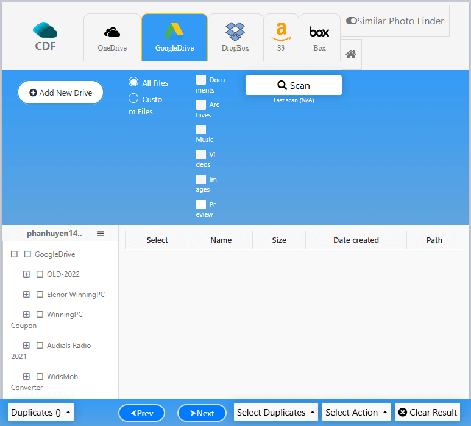
Task: Click the phanhuyen14.. account name
Action: [x=54, y=234]
